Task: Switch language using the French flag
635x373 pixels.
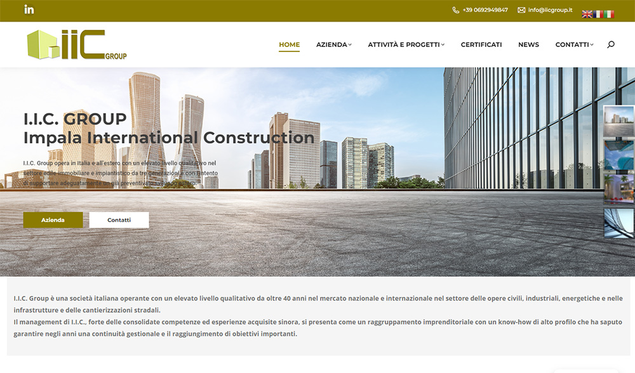Action: (x=598, y=14)
